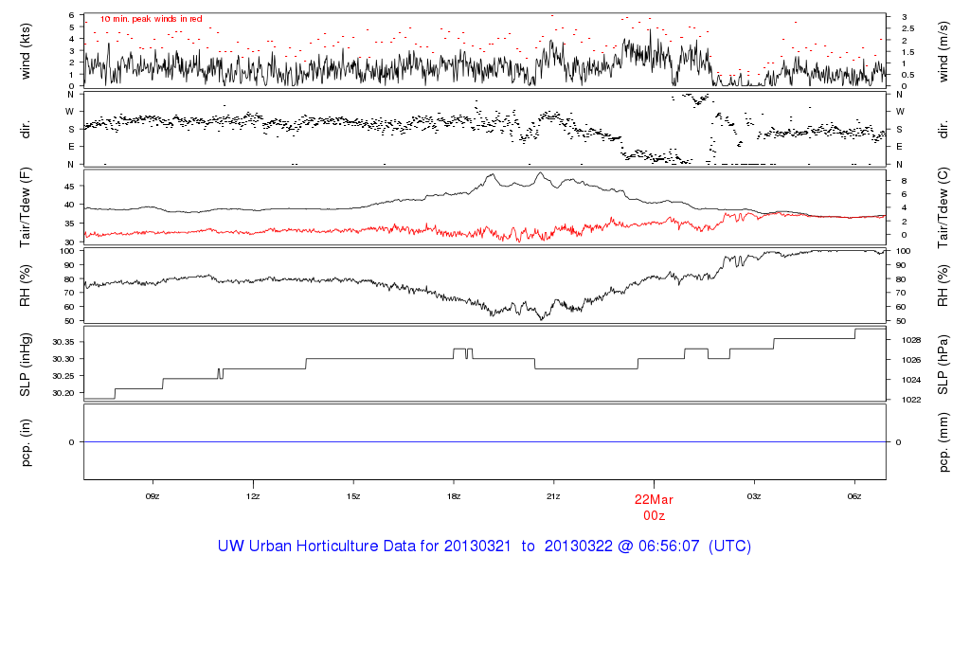This screenshot has height=663, width=970.
Task: Select the "0" tick on pcp. (in) axis
Action: tap(72, 442)
